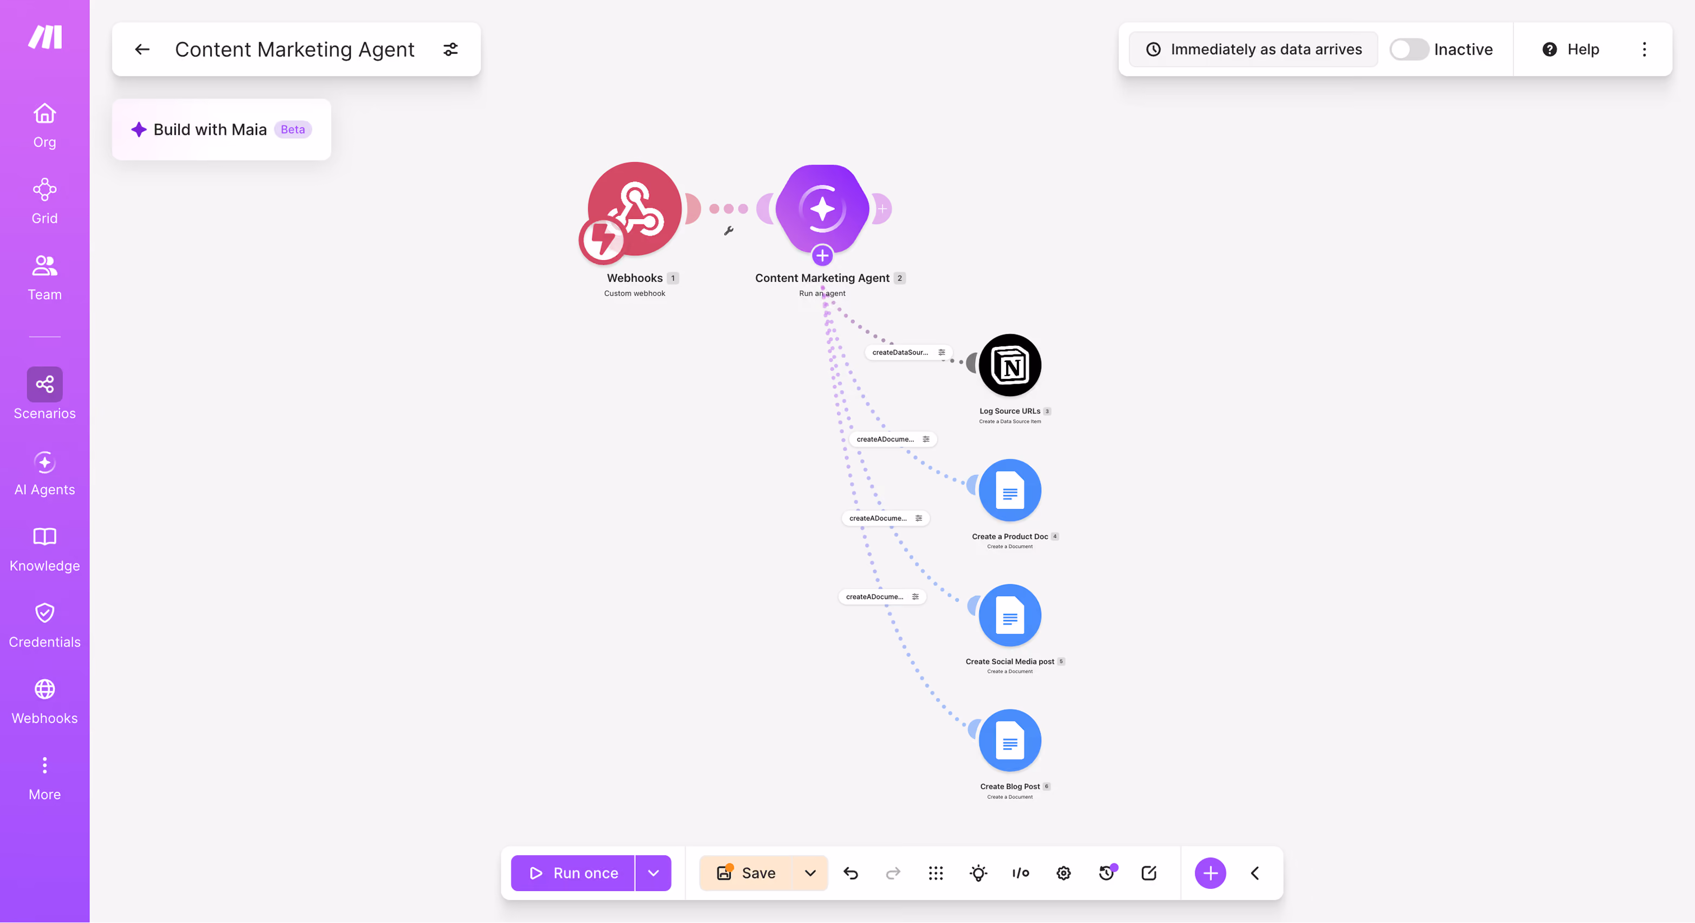Screen dimensions: 1695x923
Task: Select the Create a Product Doc module
Action: click(1010, 490)
